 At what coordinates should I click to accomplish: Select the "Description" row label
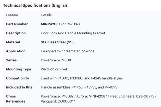click(16, 33)
